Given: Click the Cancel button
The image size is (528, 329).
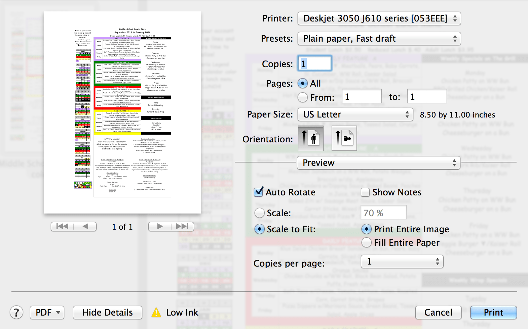Looking at the screenshot, I should [x=438, y=313].
